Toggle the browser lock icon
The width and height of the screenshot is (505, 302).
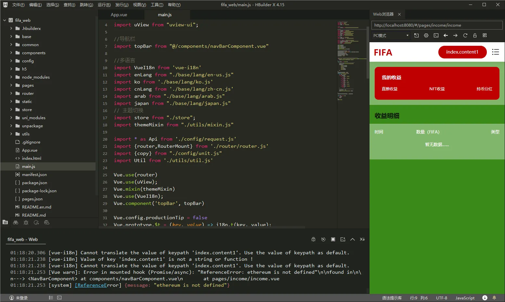click(x=475, y=35)
